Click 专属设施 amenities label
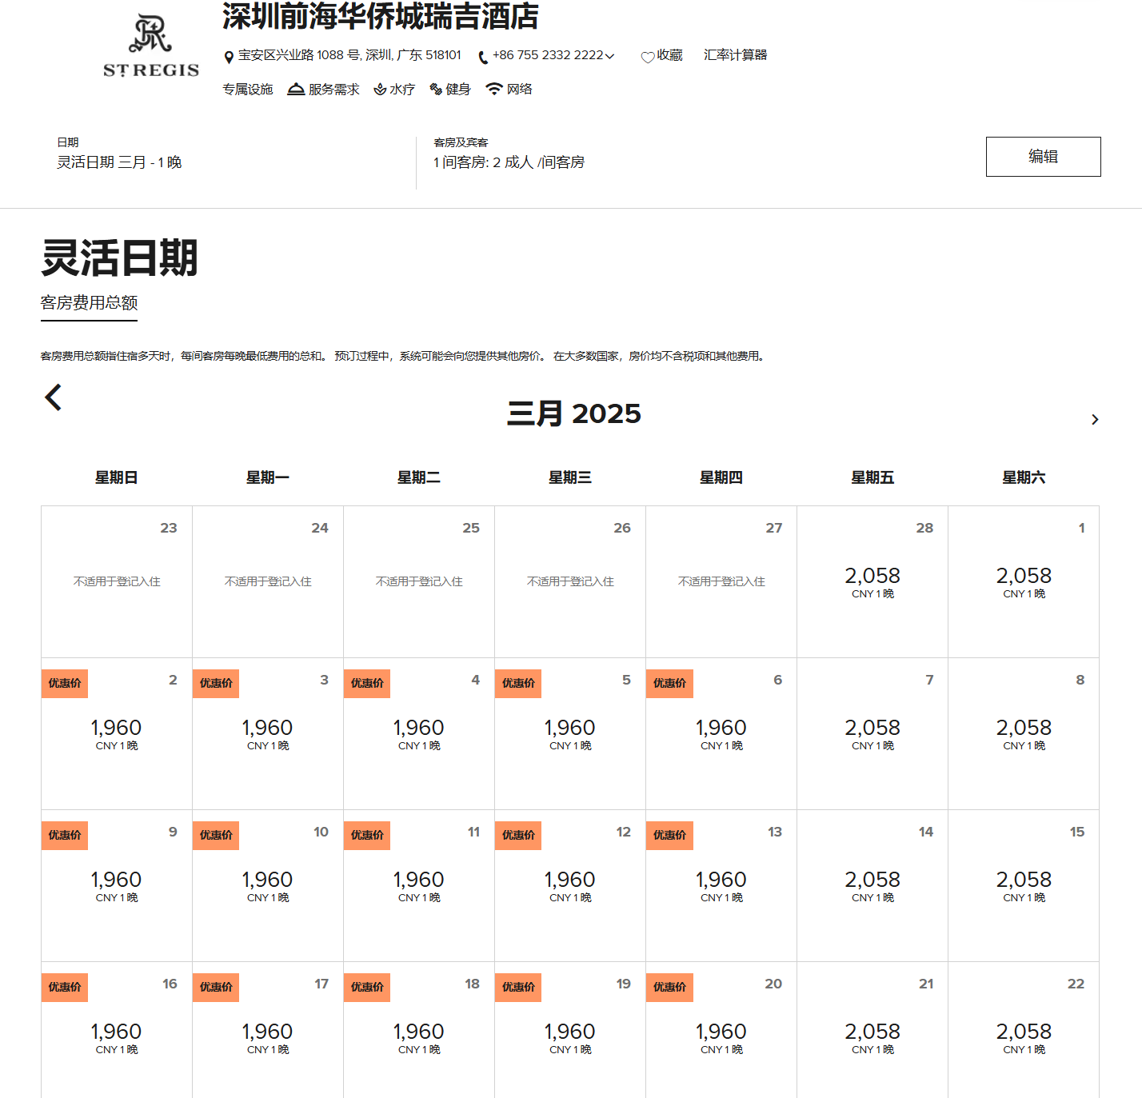Viewport: 1142px width, 1098px height. point(248,89)
